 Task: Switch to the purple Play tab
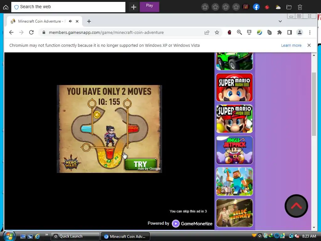150,7
